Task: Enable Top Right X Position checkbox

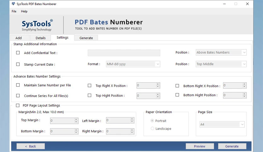Action: coord(90,85)
